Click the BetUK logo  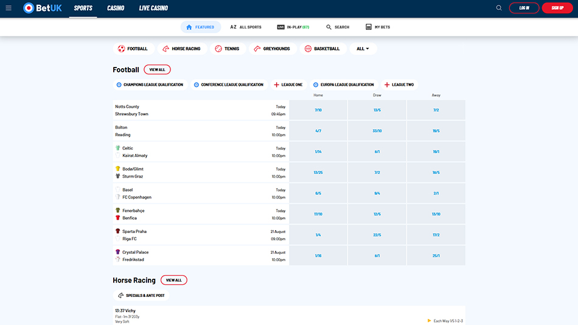point(43,8)
